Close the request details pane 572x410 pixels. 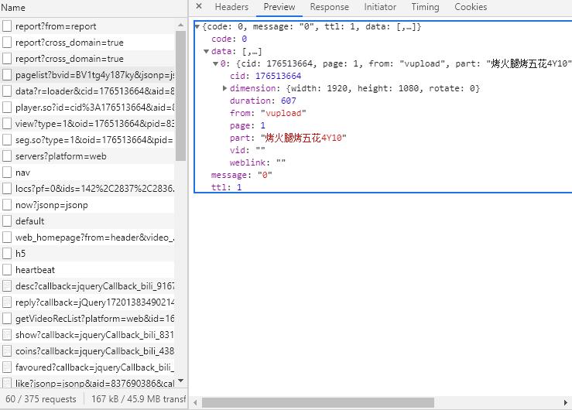[x=199, y=6]
